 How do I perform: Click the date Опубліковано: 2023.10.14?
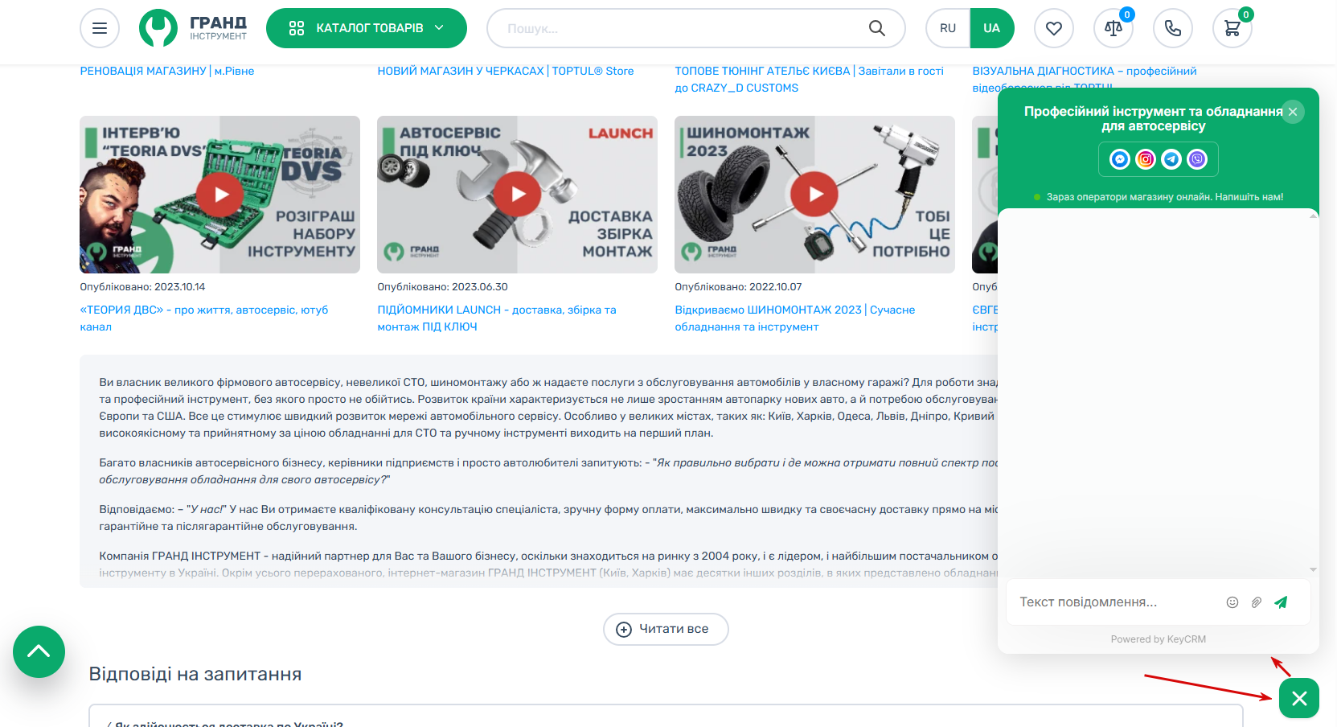pos(142,287)
